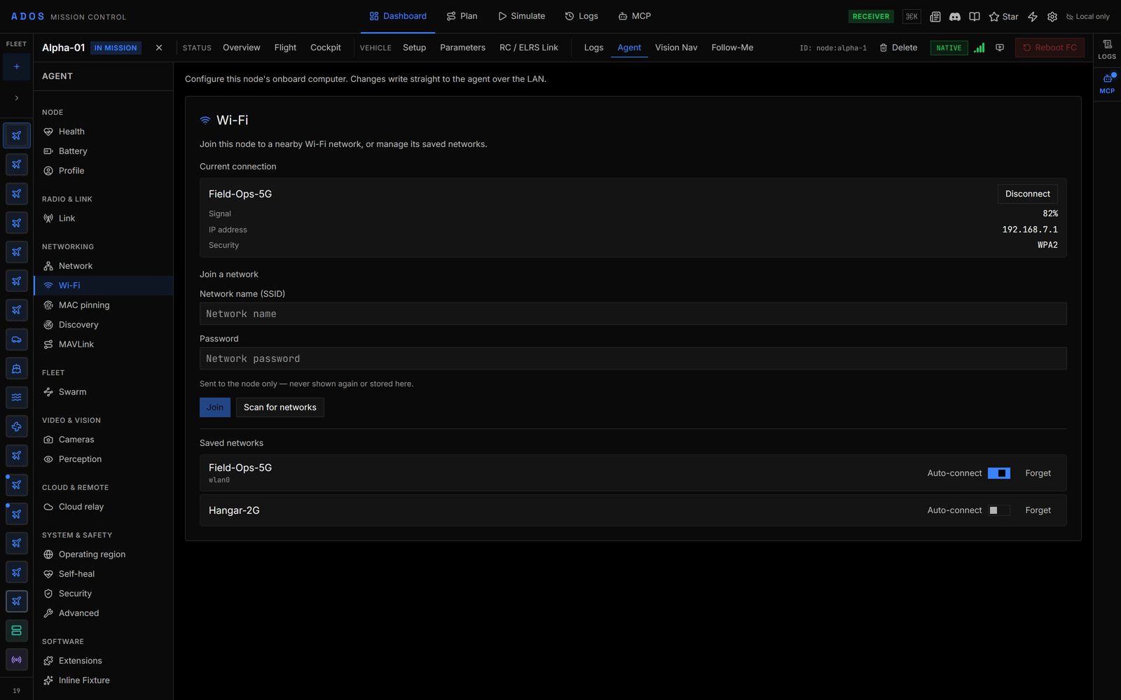The height and width of the screenshot is (700, 1121).
Task: Delete the Alpha-01 node
Action: [x=898, y=48]
